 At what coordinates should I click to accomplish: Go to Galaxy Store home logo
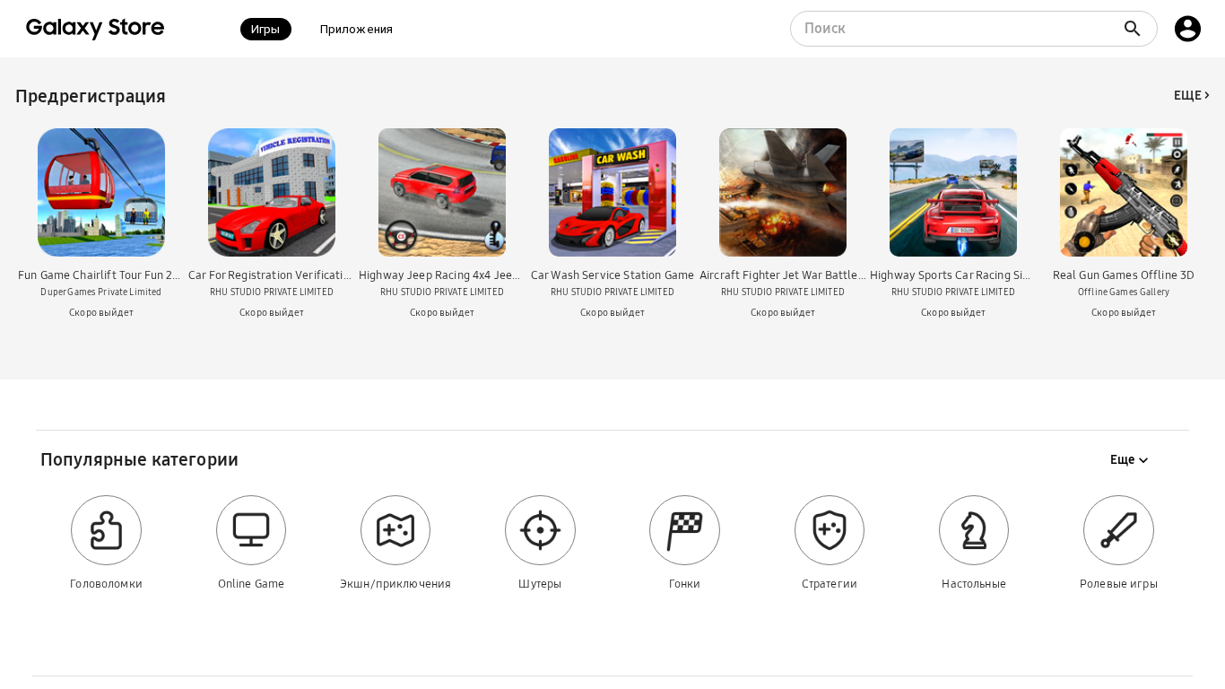(95, 29)
